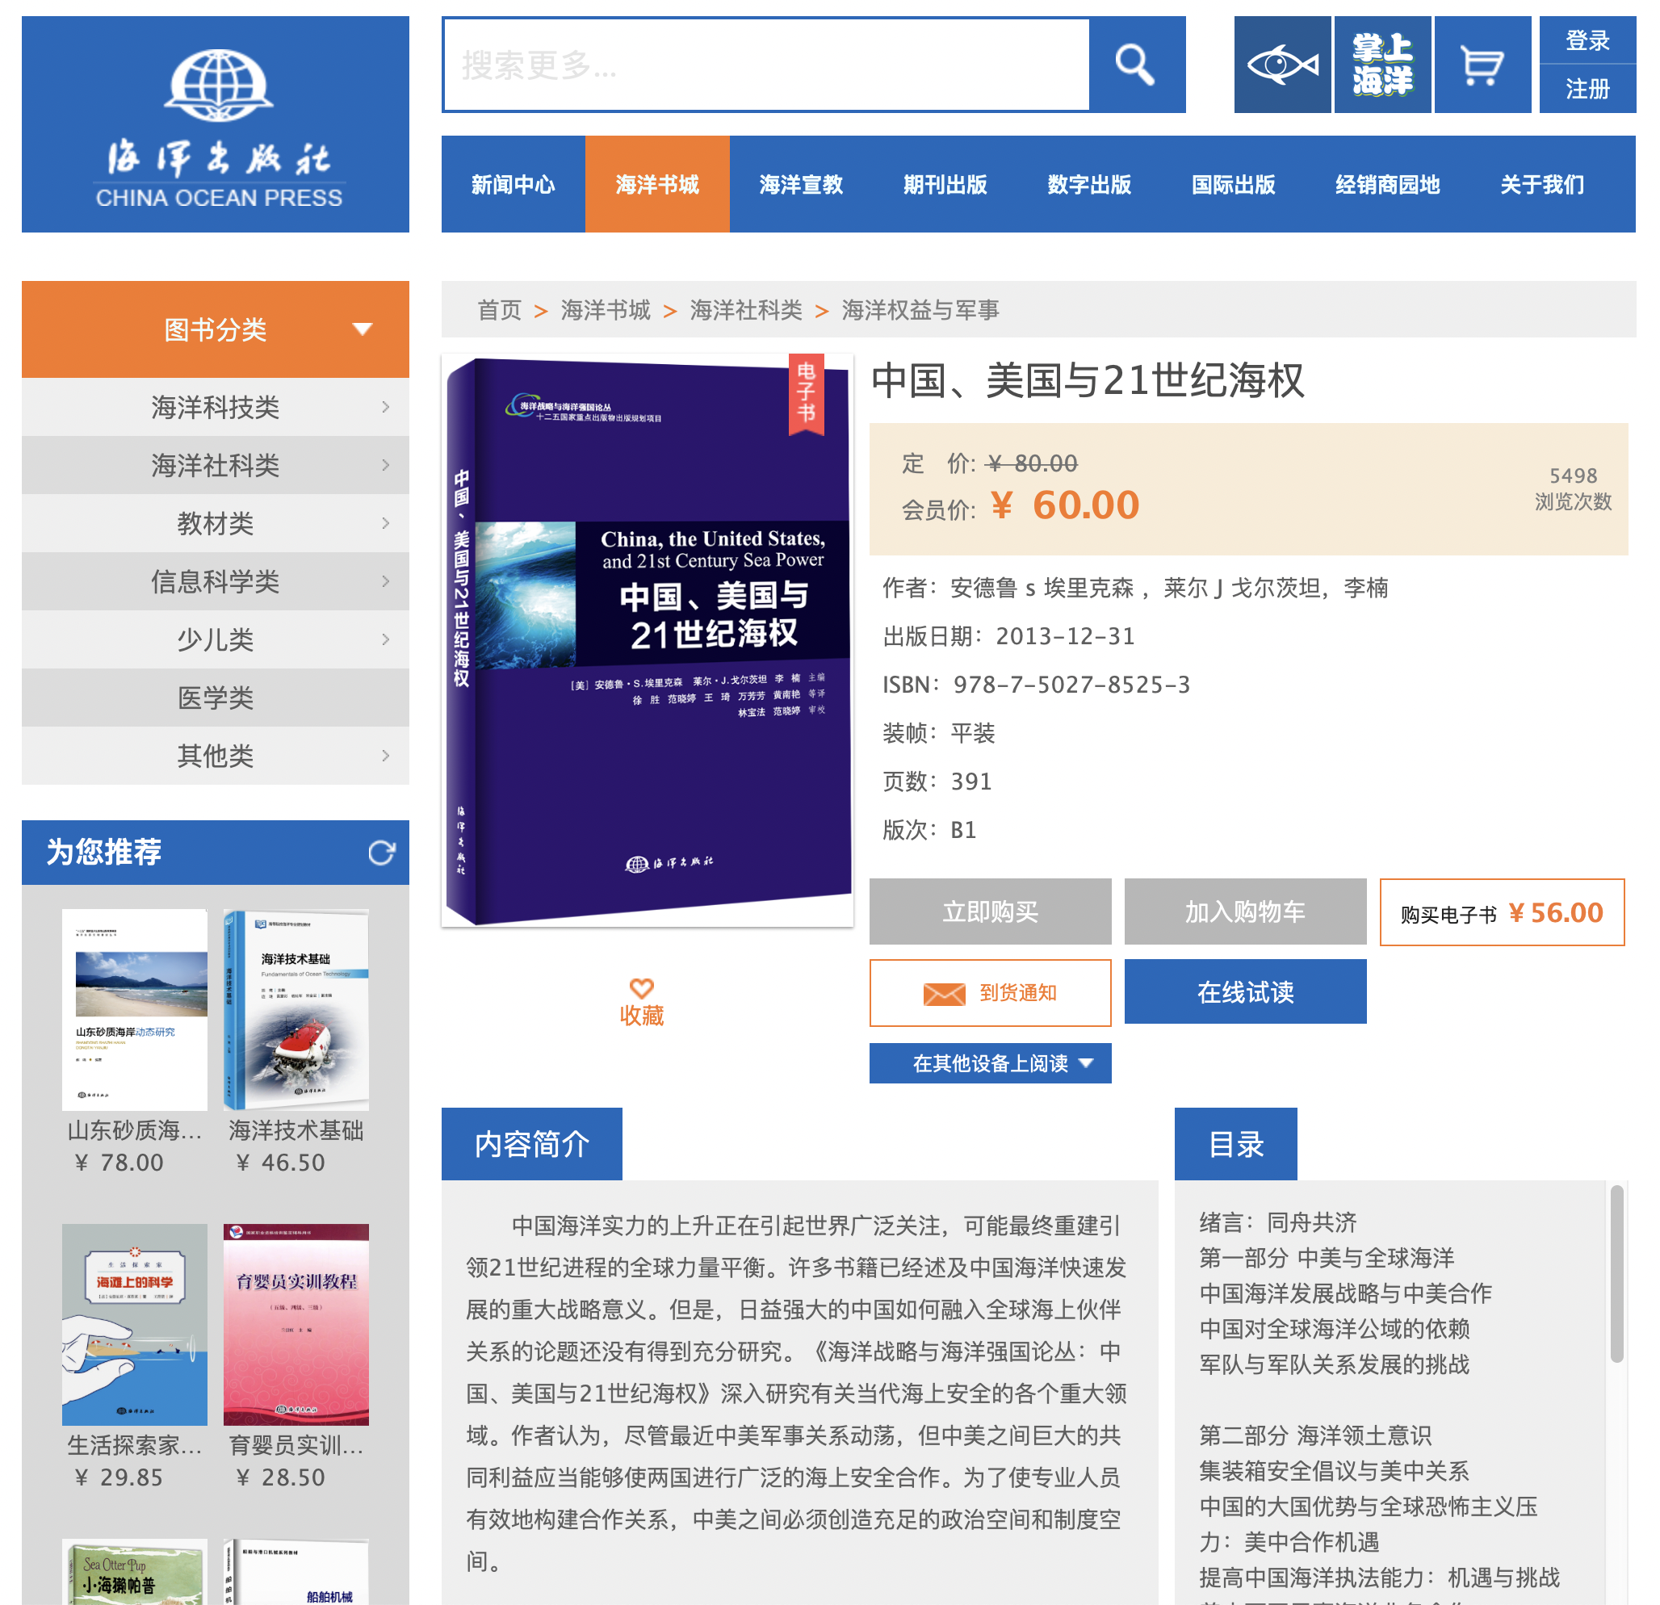Image resolution: width=1660 pixels, height=1605 pixels.
Task: Click the 山东砂质海… title link
Action: [x=134, y=1129]
